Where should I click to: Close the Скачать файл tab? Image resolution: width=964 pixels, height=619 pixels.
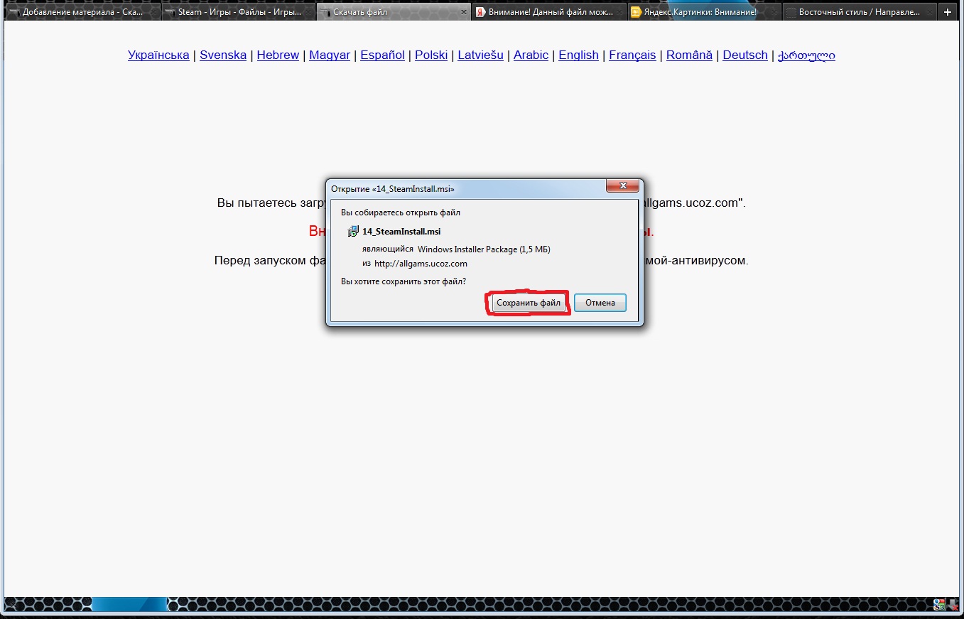point(465,12)
